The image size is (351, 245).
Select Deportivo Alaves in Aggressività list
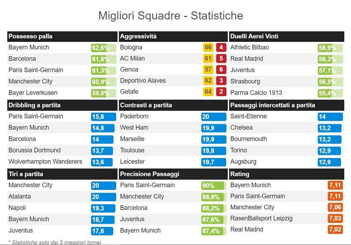143,81
